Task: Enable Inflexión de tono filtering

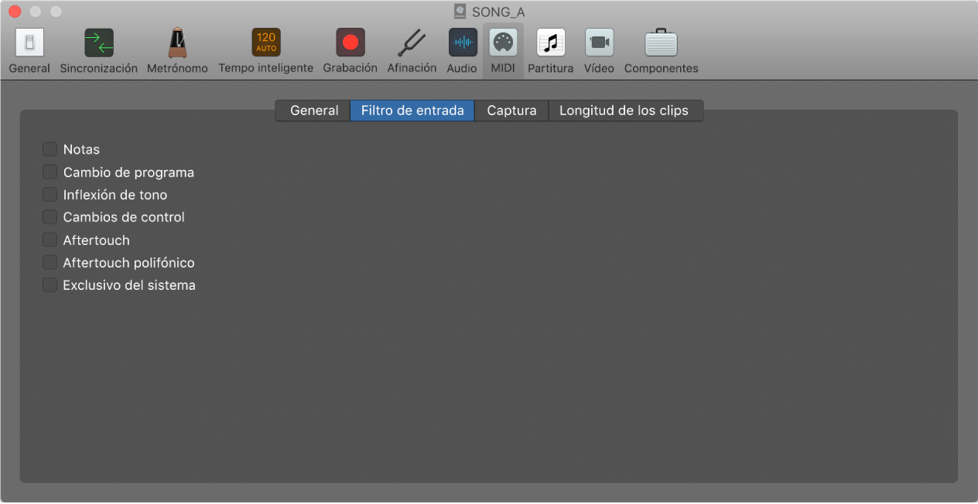Action: point(50,194)
